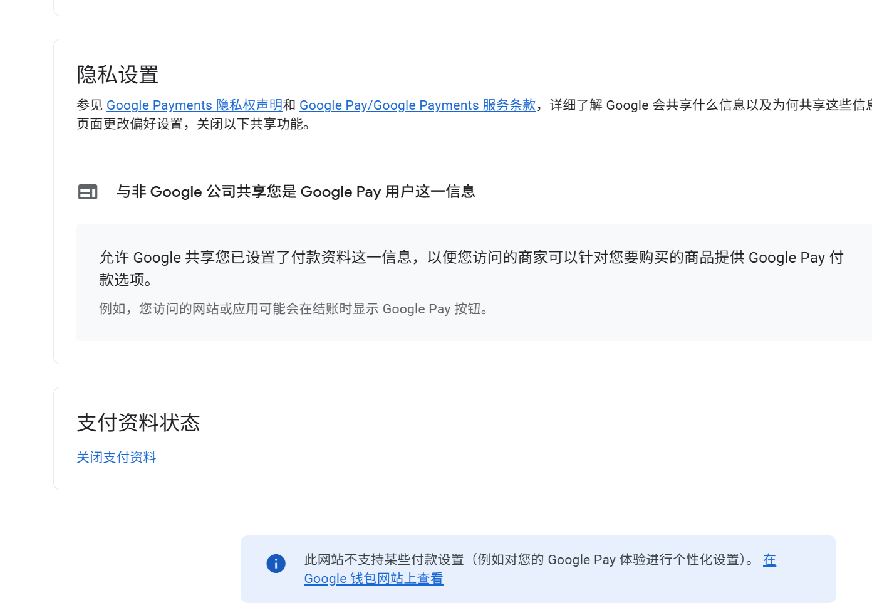Click the card icon beside the Google Pay sharing heading

pyautogui.click(x=88, y=192)
